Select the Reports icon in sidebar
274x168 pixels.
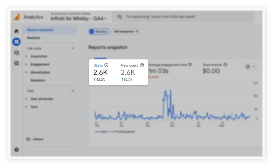coord(16,42)
